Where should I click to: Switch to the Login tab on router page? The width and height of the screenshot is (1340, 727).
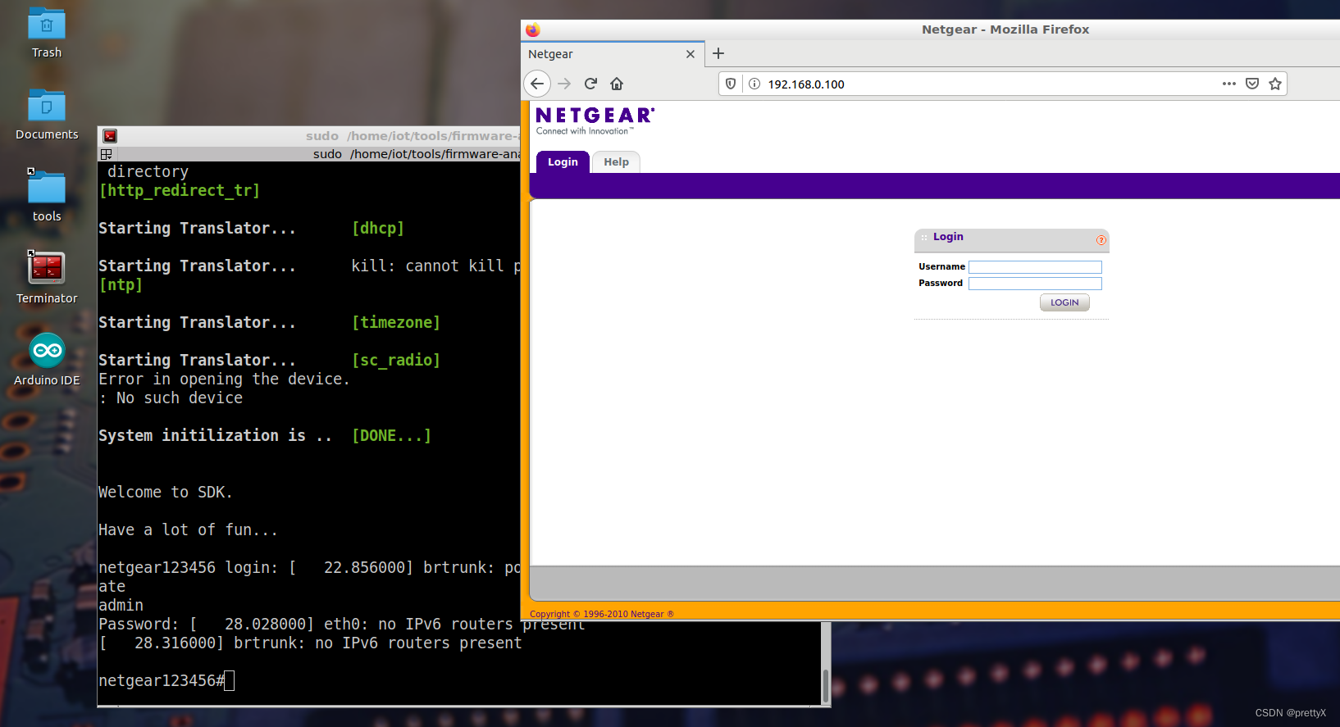point(563,162)
